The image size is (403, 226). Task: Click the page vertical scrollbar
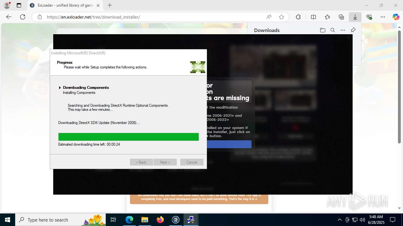pyautogui.click(x=400, y=87)
